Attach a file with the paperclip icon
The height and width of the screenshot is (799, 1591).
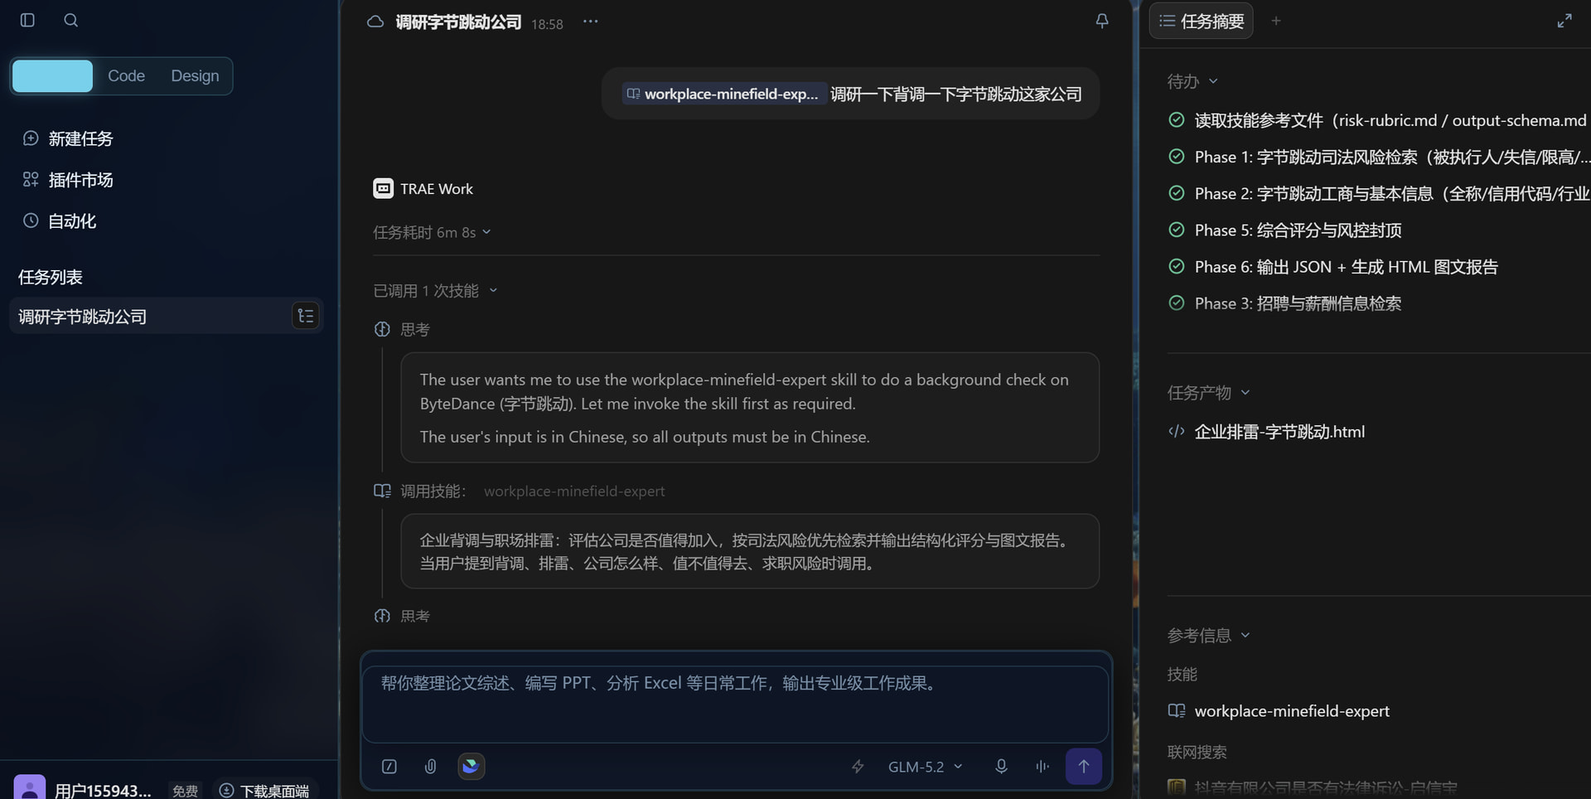(x=430, y=767)
